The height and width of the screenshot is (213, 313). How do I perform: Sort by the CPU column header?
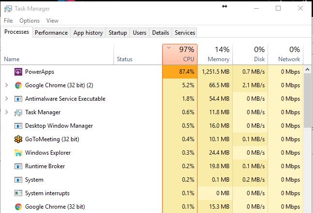click(x=180, y=54)
